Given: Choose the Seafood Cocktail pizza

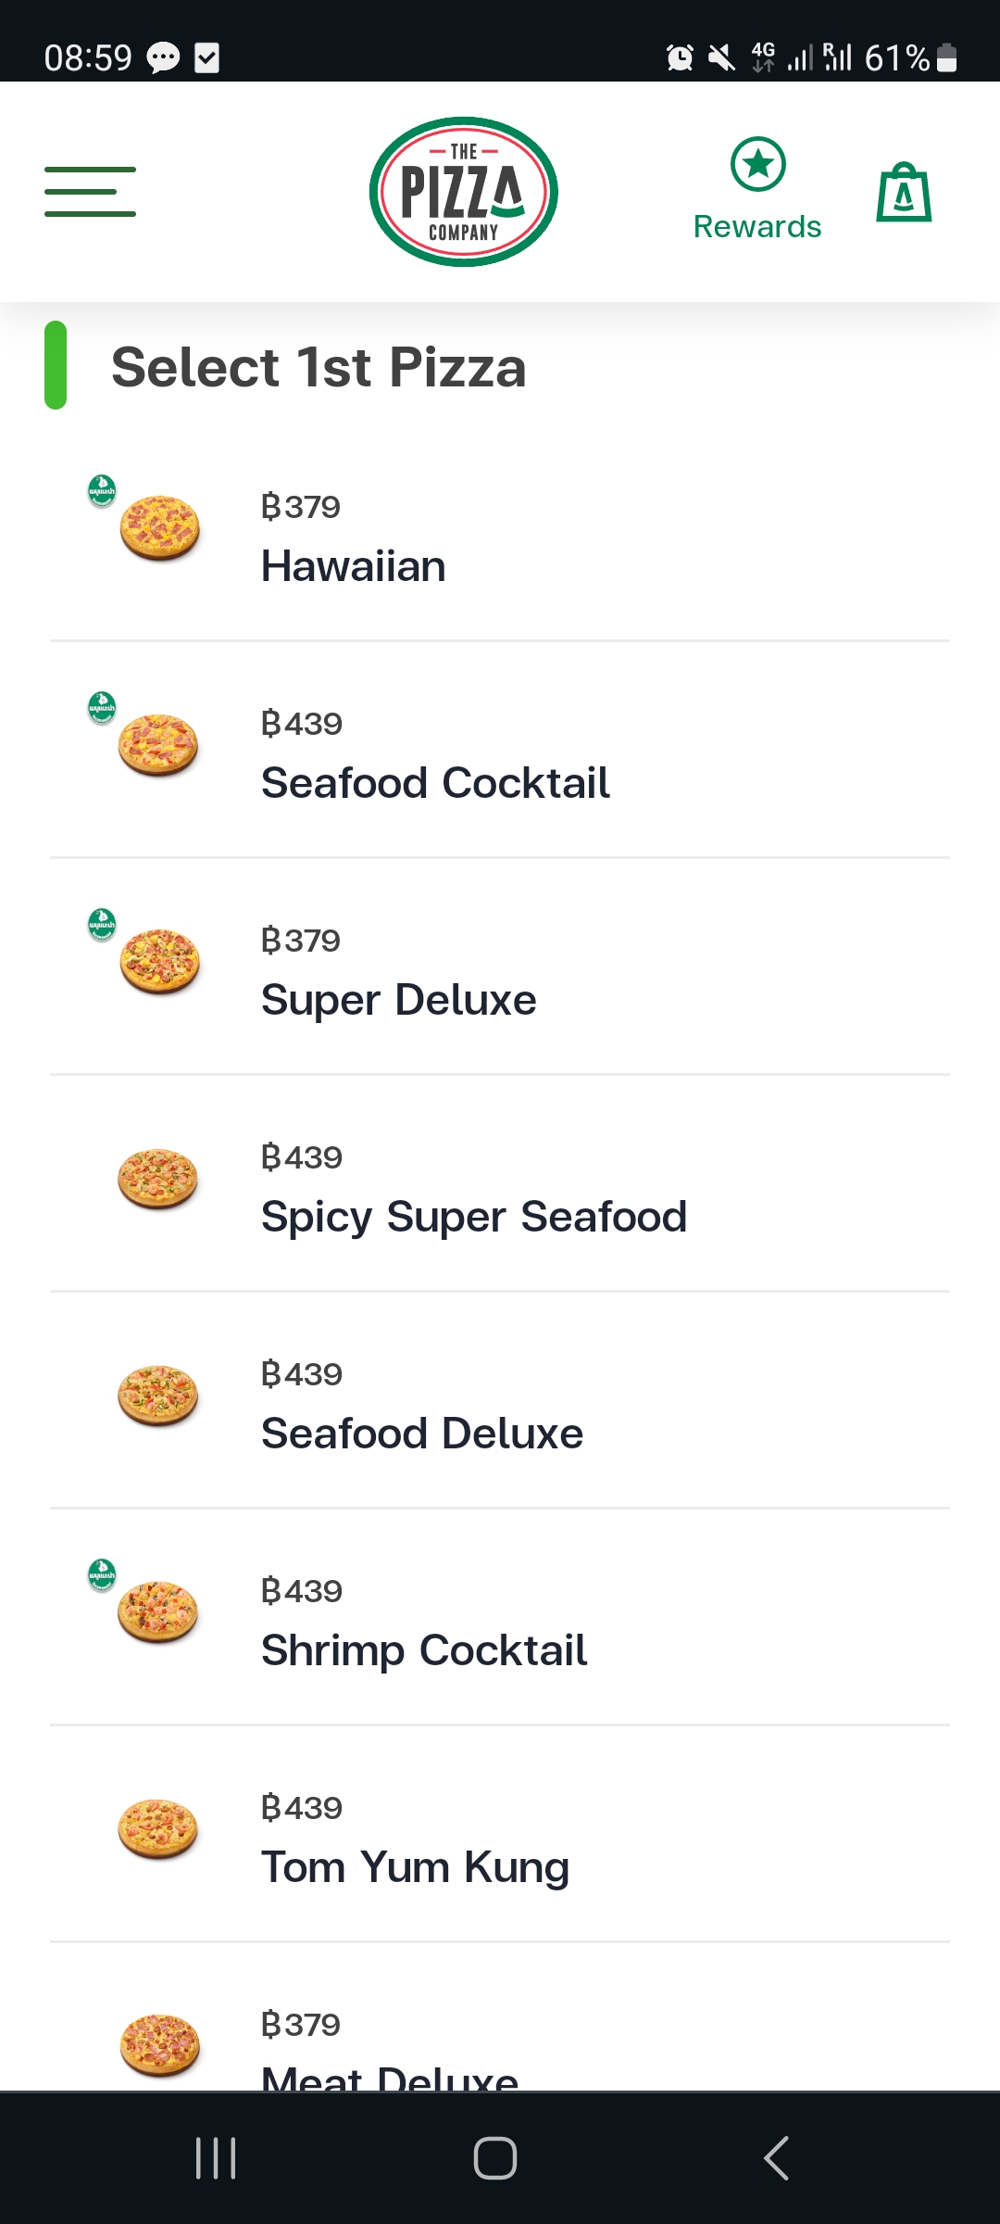Looking at the screenshot, I should point(435,782).
